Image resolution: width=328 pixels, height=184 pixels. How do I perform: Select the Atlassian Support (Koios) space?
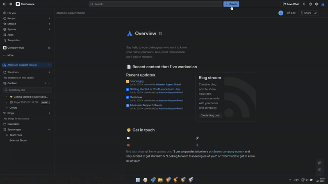coord(22,65)
